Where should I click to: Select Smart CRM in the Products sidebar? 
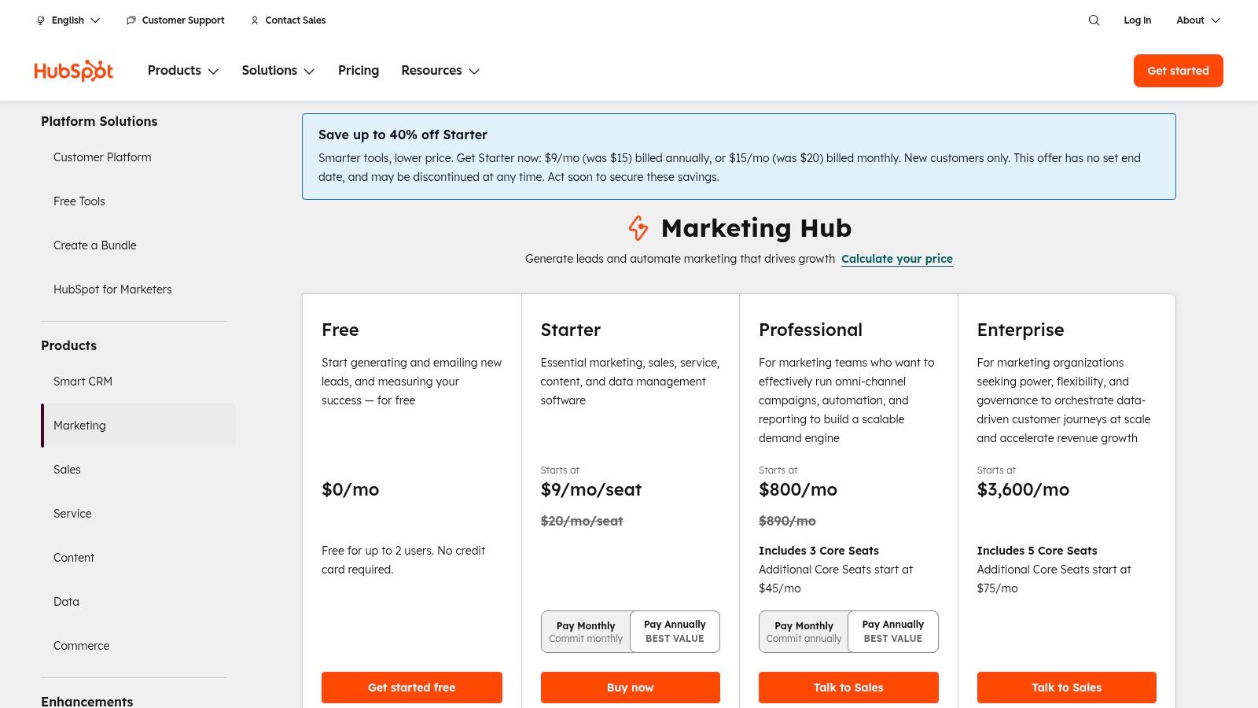coord(83,382)
